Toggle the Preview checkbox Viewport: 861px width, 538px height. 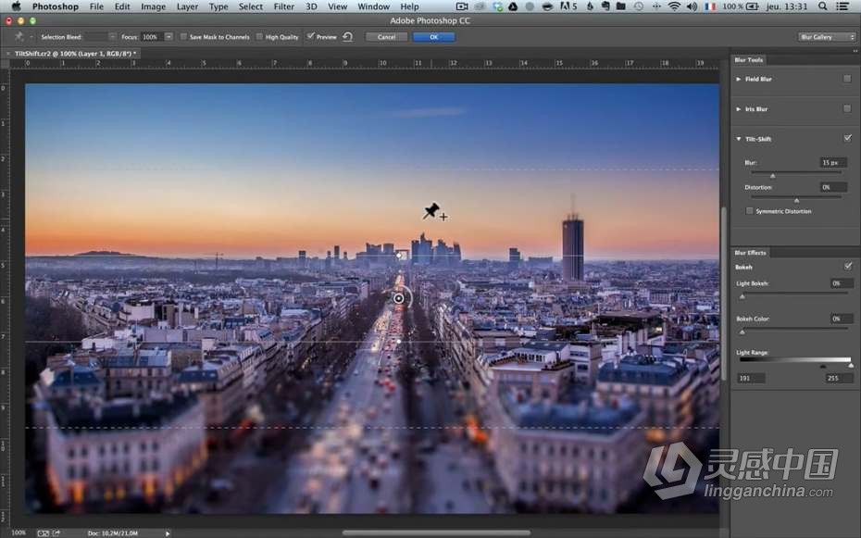click(311, 37)
